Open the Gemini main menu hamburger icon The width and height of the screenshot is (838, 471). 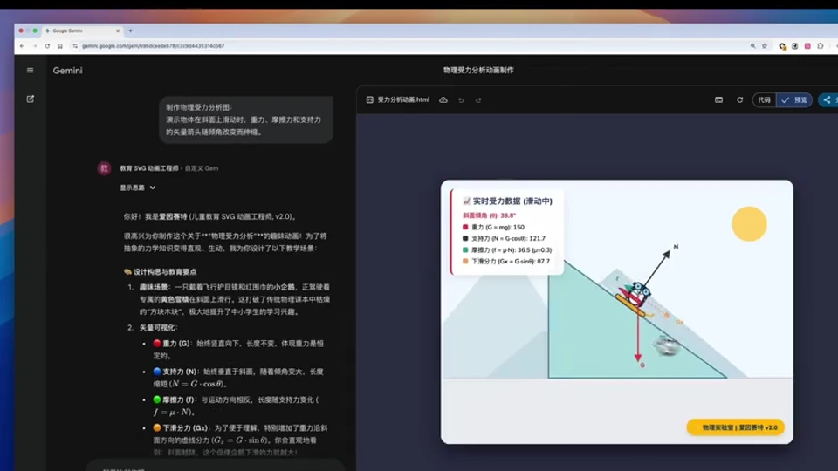[30, 70]
